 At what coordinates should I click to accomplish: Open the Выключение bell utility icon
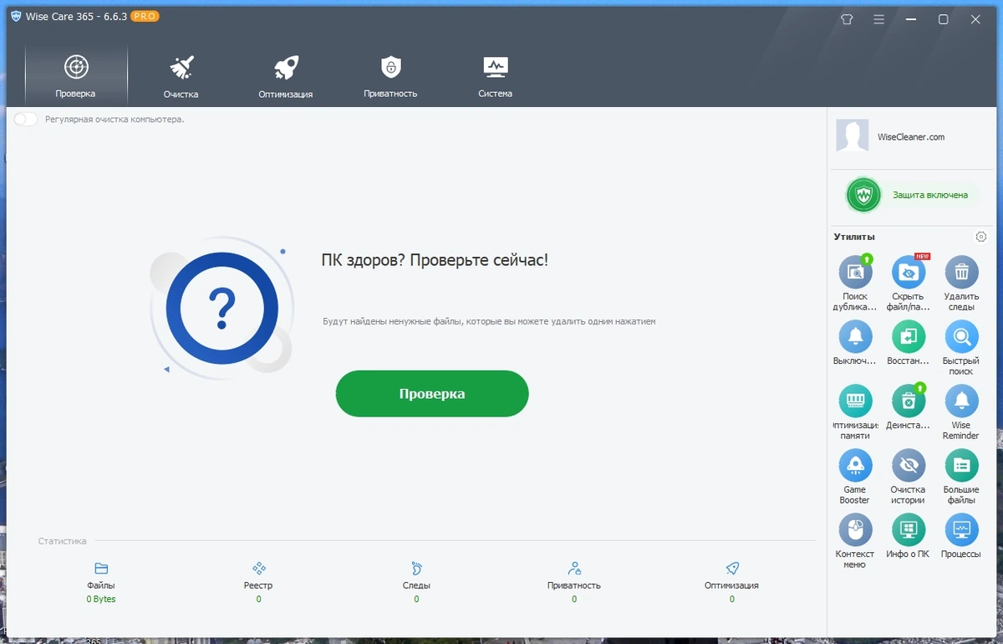[855, 336]
